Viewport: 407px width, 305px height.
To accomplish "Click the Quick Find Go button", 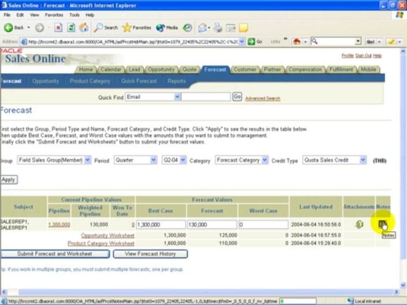I will [237, 97].
